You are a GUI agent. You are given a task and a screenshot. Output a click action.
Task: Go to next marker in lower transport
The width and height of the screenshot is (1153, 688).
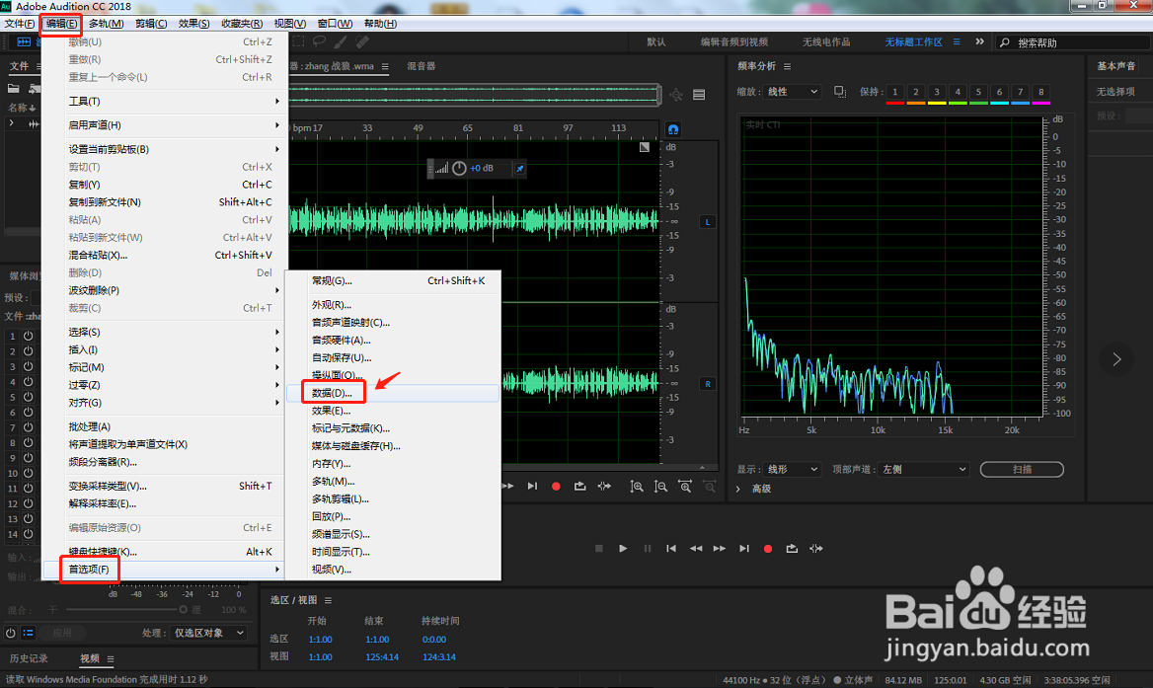pos(744,549)
